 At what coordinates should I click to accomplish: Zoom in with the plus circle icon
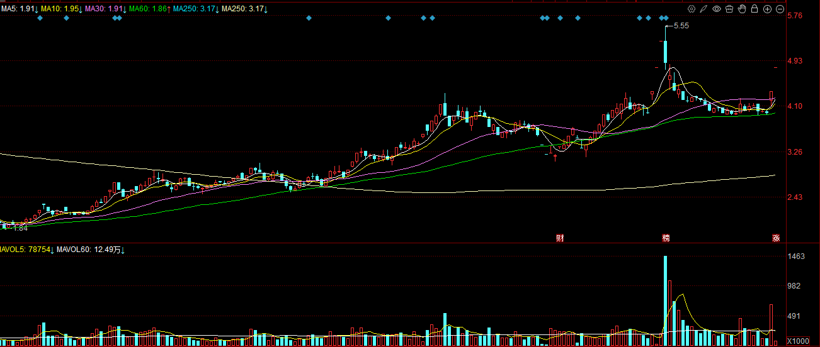click(767, 9)
